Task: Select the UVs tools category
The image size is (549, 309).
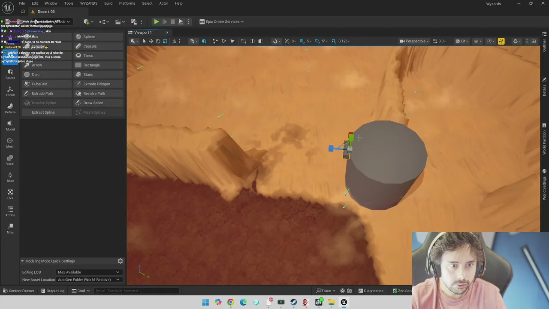Action: point(10,194)
